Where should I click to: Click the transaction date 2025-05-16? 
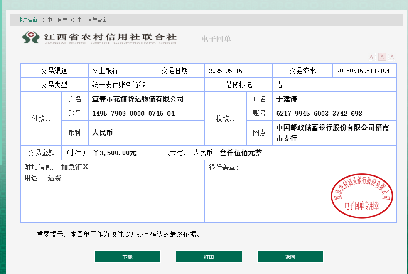(x=226, y=71)
